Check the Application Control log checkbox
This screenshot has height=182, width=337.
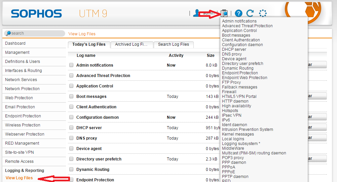click(x=71, y=86)
